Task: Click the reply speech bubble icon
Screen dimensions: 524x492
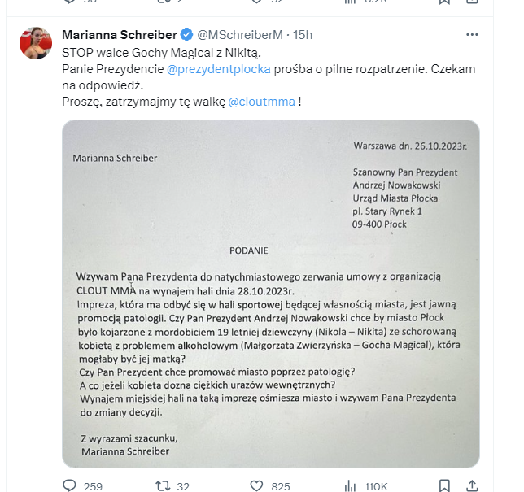Action: coord(70,486)
